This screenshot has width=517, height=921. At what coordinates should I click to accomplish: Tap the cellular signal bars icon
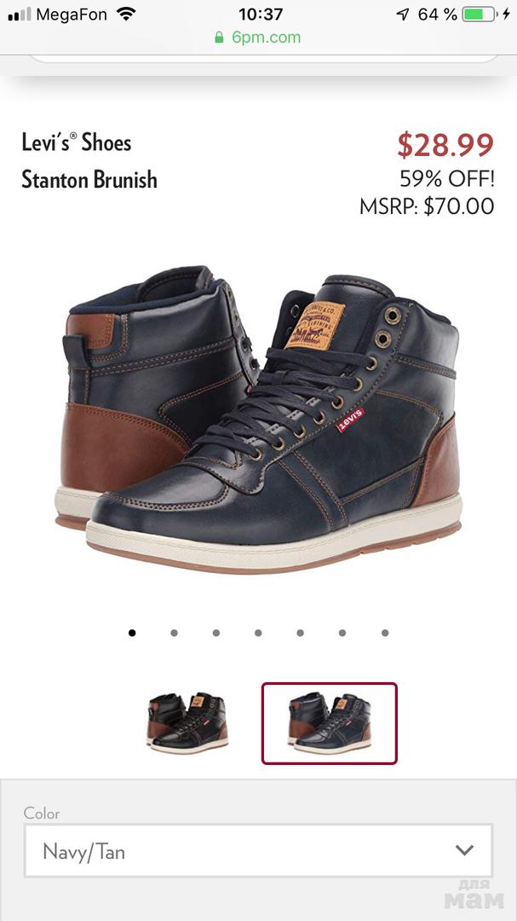point(19,14)
